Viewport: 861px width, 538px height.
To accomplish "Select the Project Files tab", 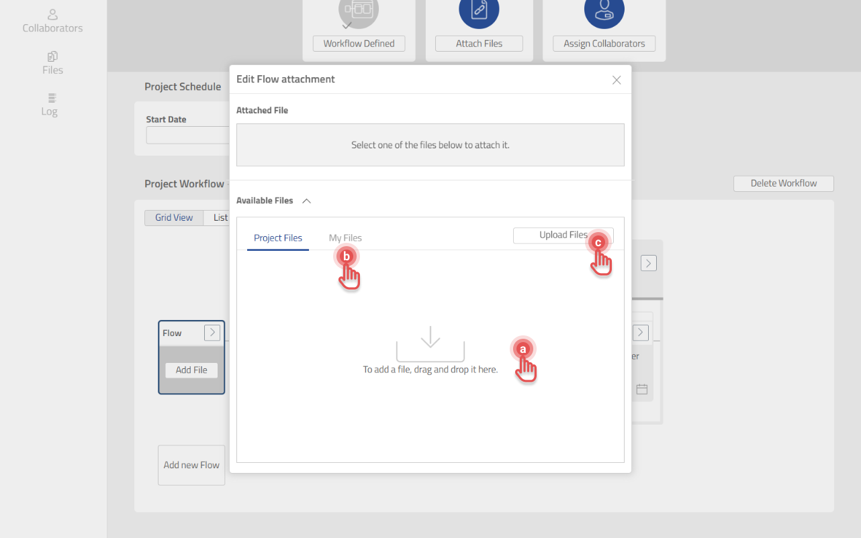I will point(278,238).
